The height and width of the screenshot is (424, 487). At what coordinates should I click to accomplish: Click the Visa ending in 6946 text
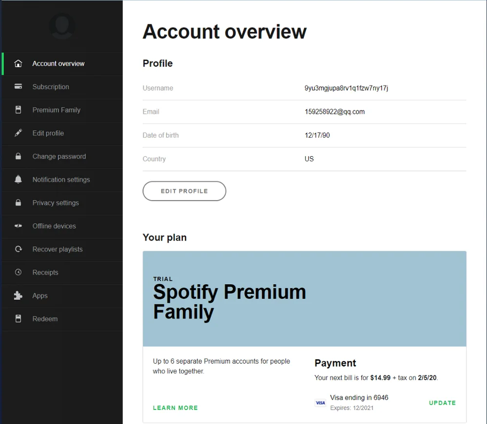click(359, 398)
